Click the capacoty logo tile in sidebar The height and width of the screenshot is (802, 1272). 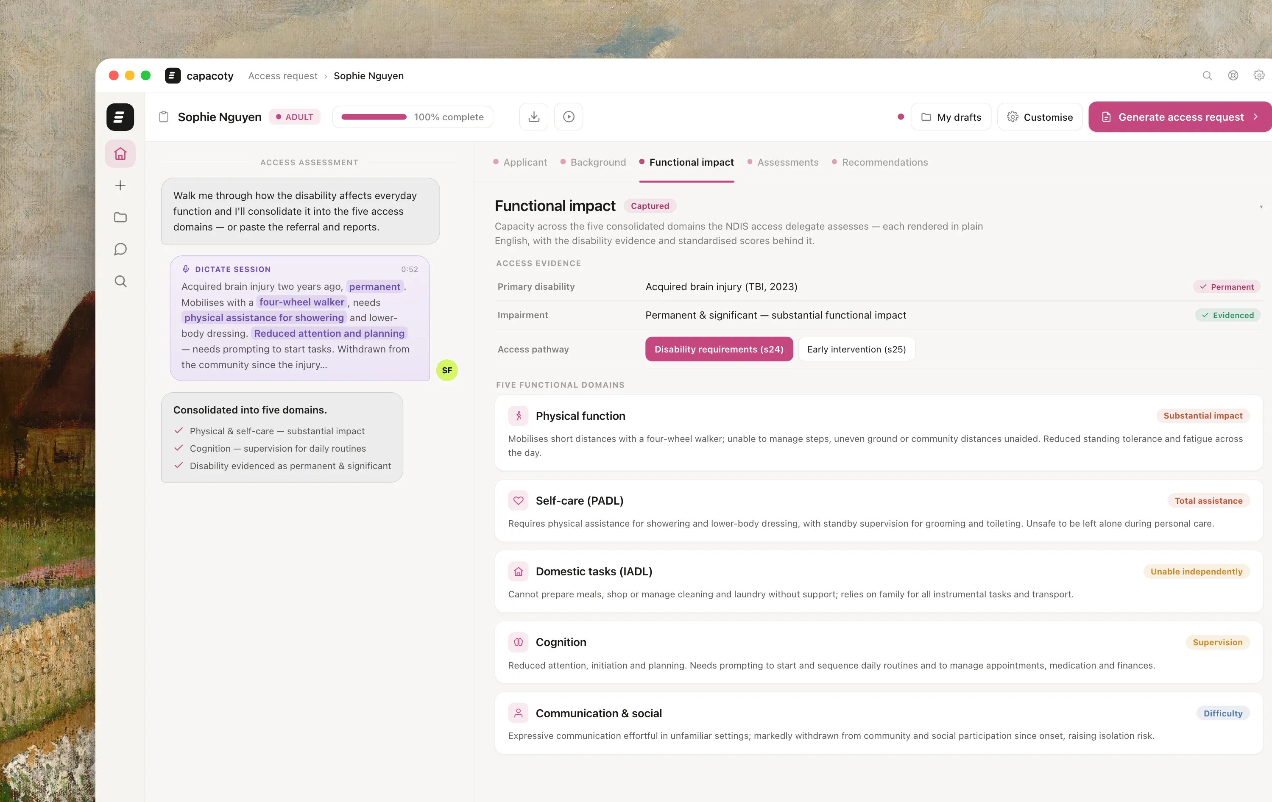(x=120, y=117)
